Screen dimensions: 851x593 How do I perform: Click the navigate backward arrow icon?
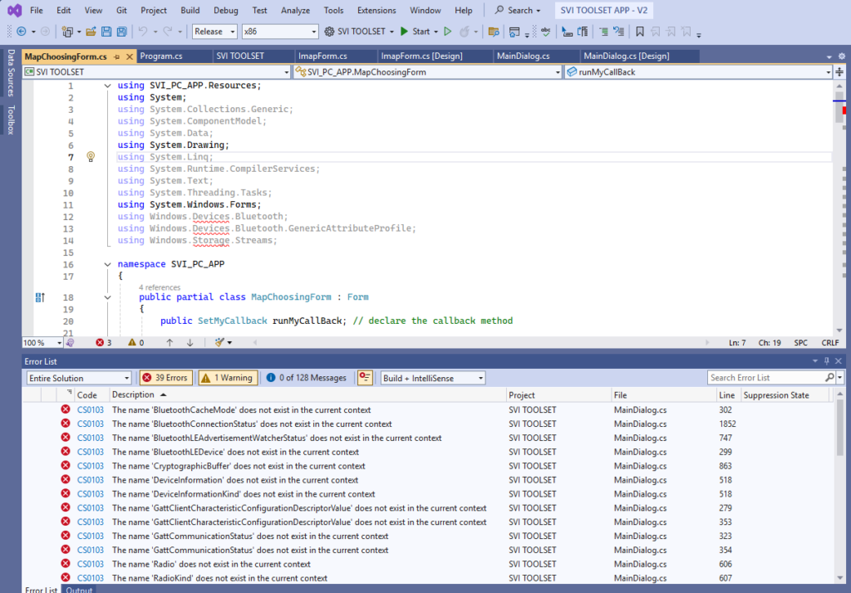click(20, 32)
